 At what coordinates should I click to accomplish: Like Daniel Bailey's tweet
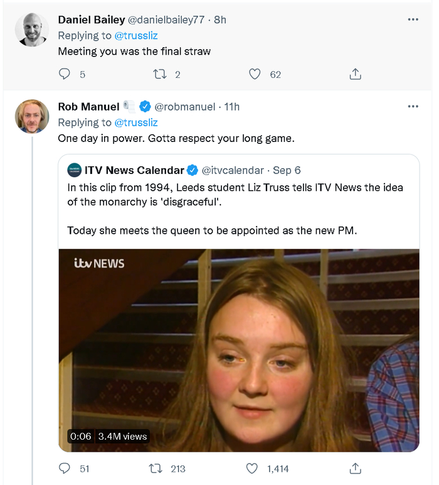pyautogui.click(x=255, y=74)
